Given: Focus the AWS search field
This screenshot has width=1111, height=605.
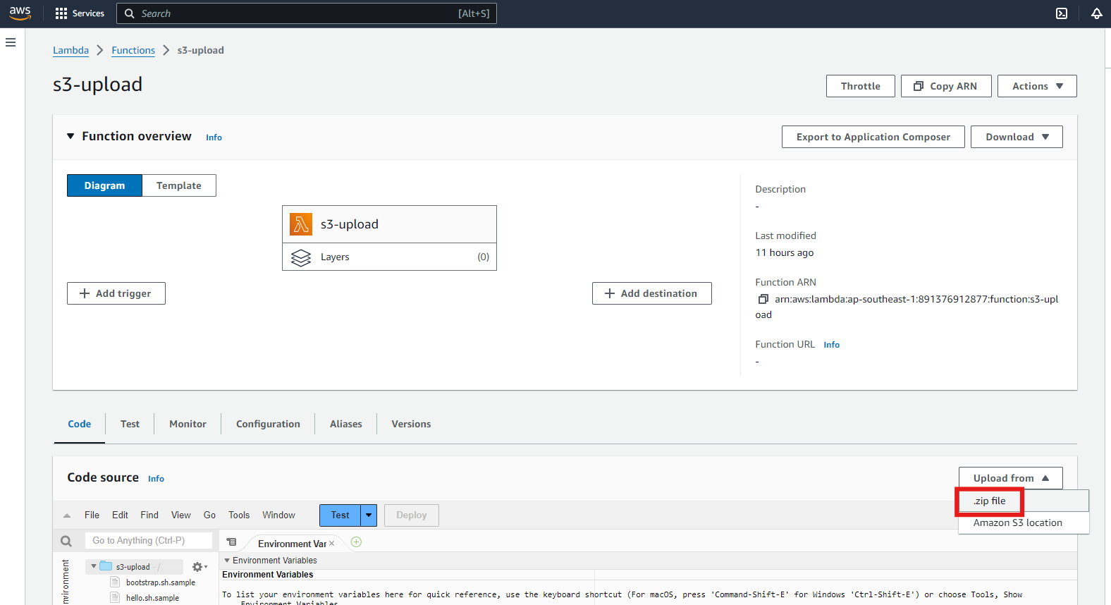Looking at the screenshot, I should click(x=307, y=13).
